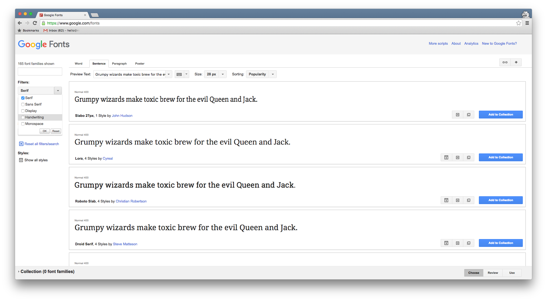Open the More scripts link

pos(438,44)
